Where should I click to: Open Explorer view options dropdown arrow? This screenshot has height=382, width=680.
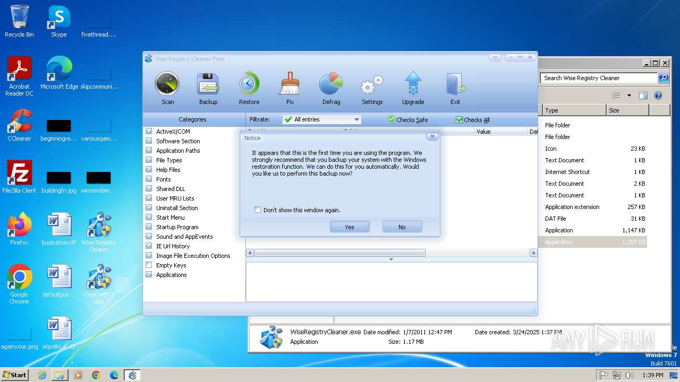[x=629, y=95]
